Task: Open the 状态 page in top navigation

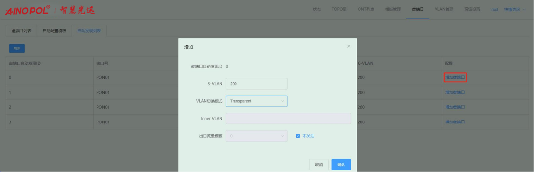Action: click(x=317, y=9)
